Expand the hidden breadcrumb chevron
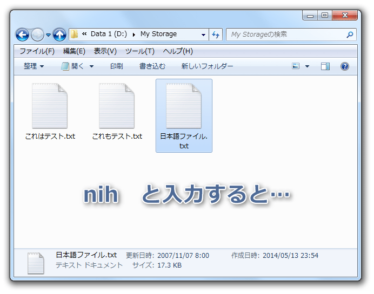Screen dimensions: 374x294 [x=84, y=34]
